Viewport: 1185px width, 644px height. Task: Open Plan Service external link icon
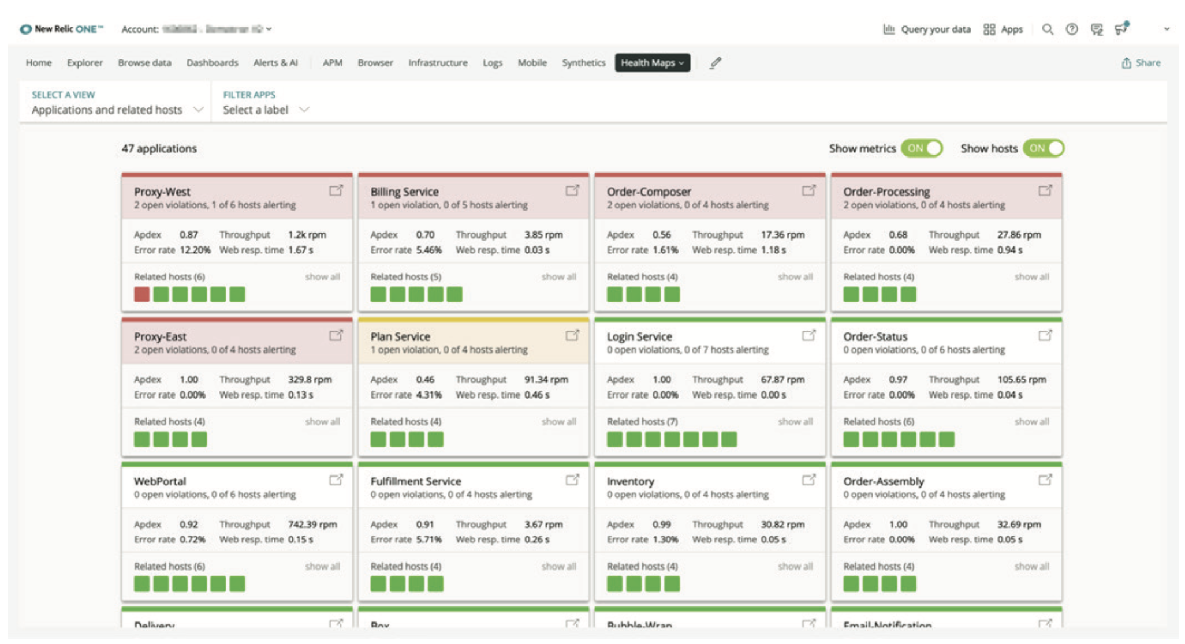click(572, 335)
